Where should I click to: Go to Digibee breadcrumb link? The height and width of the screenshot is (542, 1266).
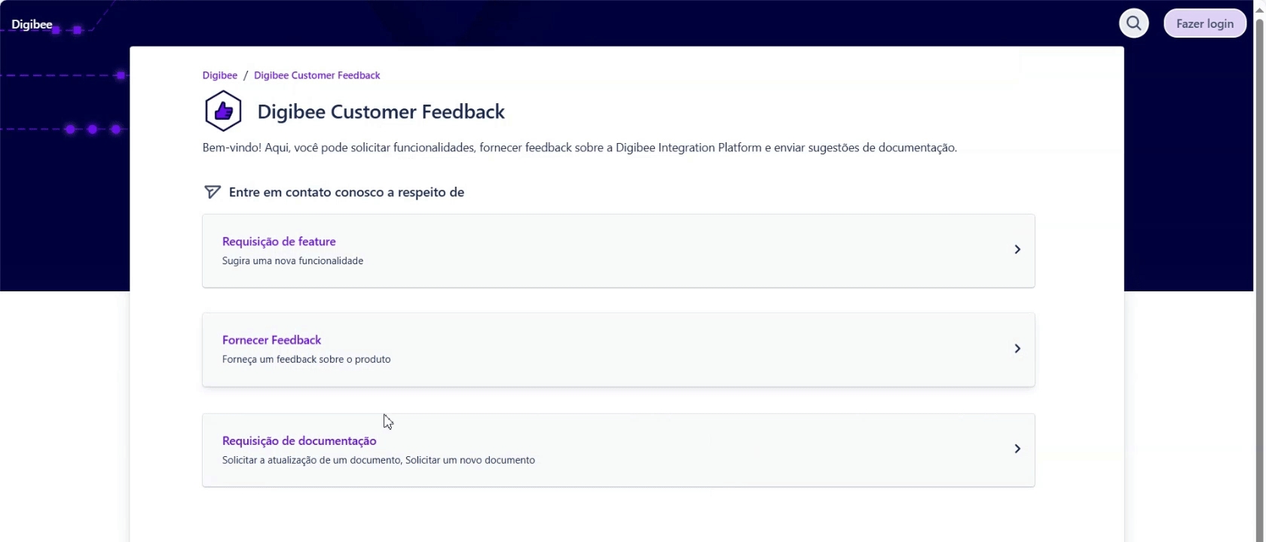pyautogui.click(x=219, y=75)
